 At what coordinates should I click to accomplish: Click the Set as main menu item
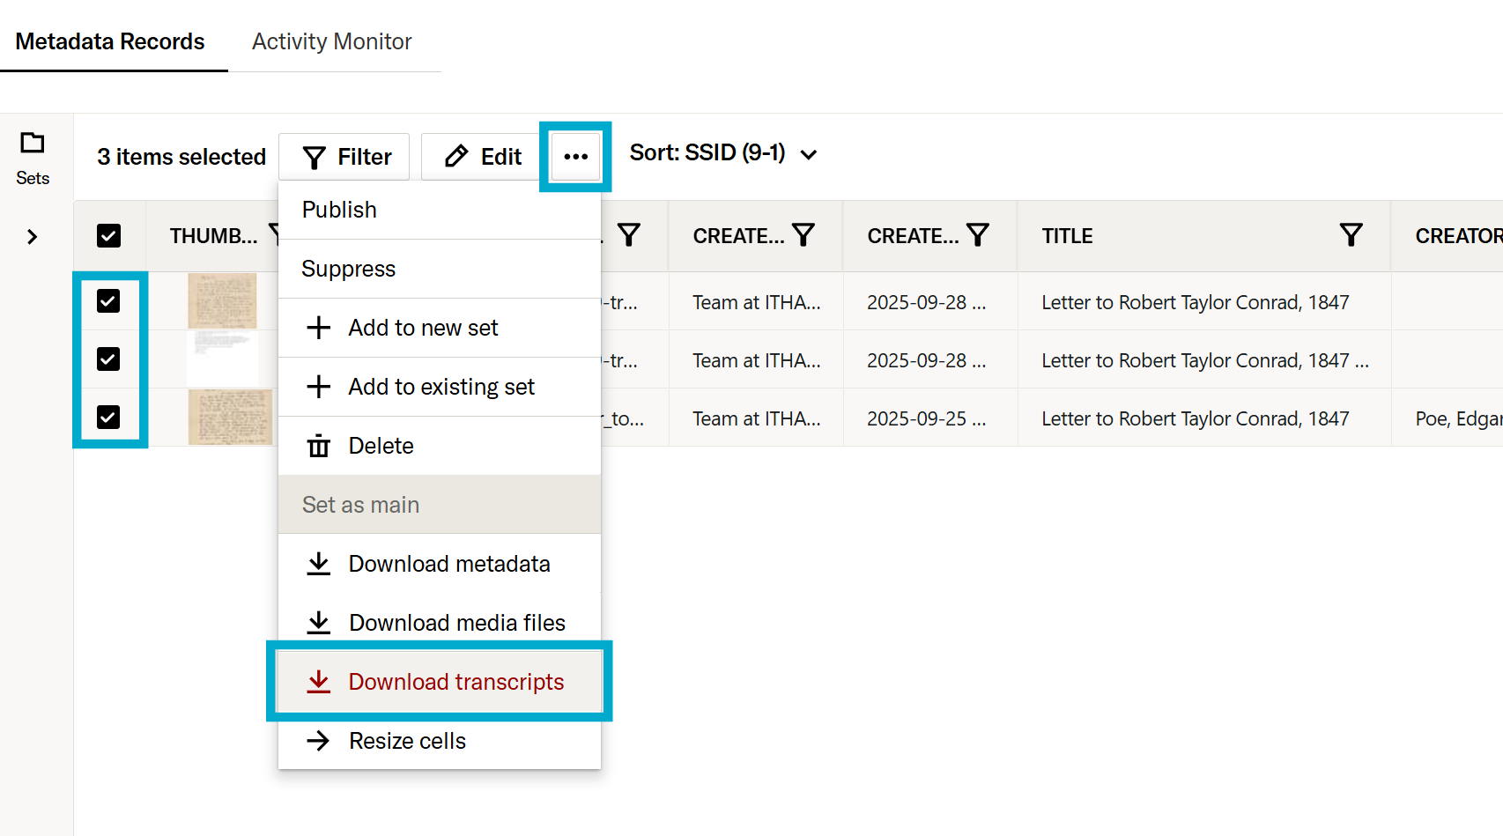(x=440, y=505)
